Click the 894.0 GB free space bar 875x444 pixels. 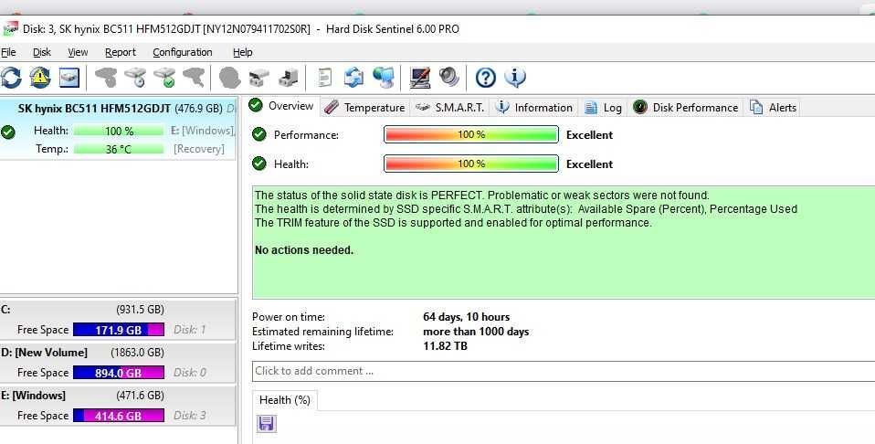click(119, 373)
